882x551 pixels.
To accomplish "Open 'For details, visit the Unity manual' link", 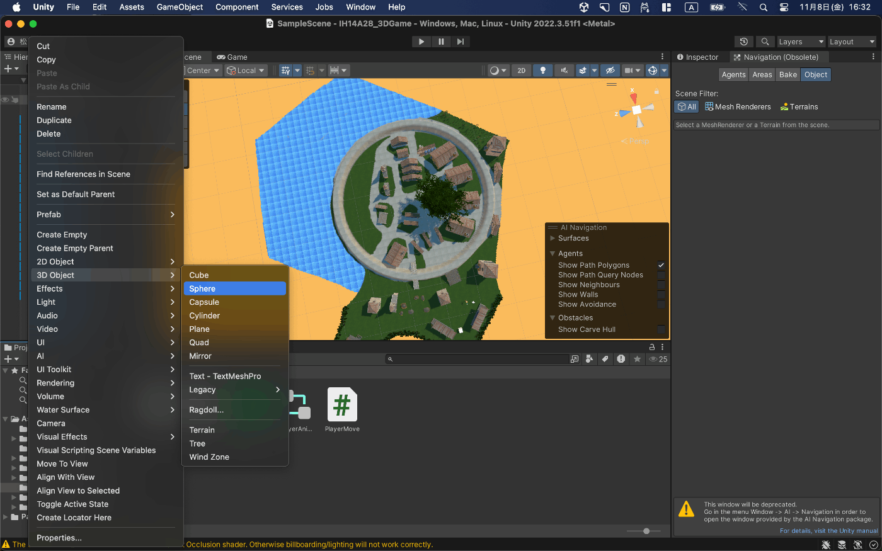I will click(828, 531).
